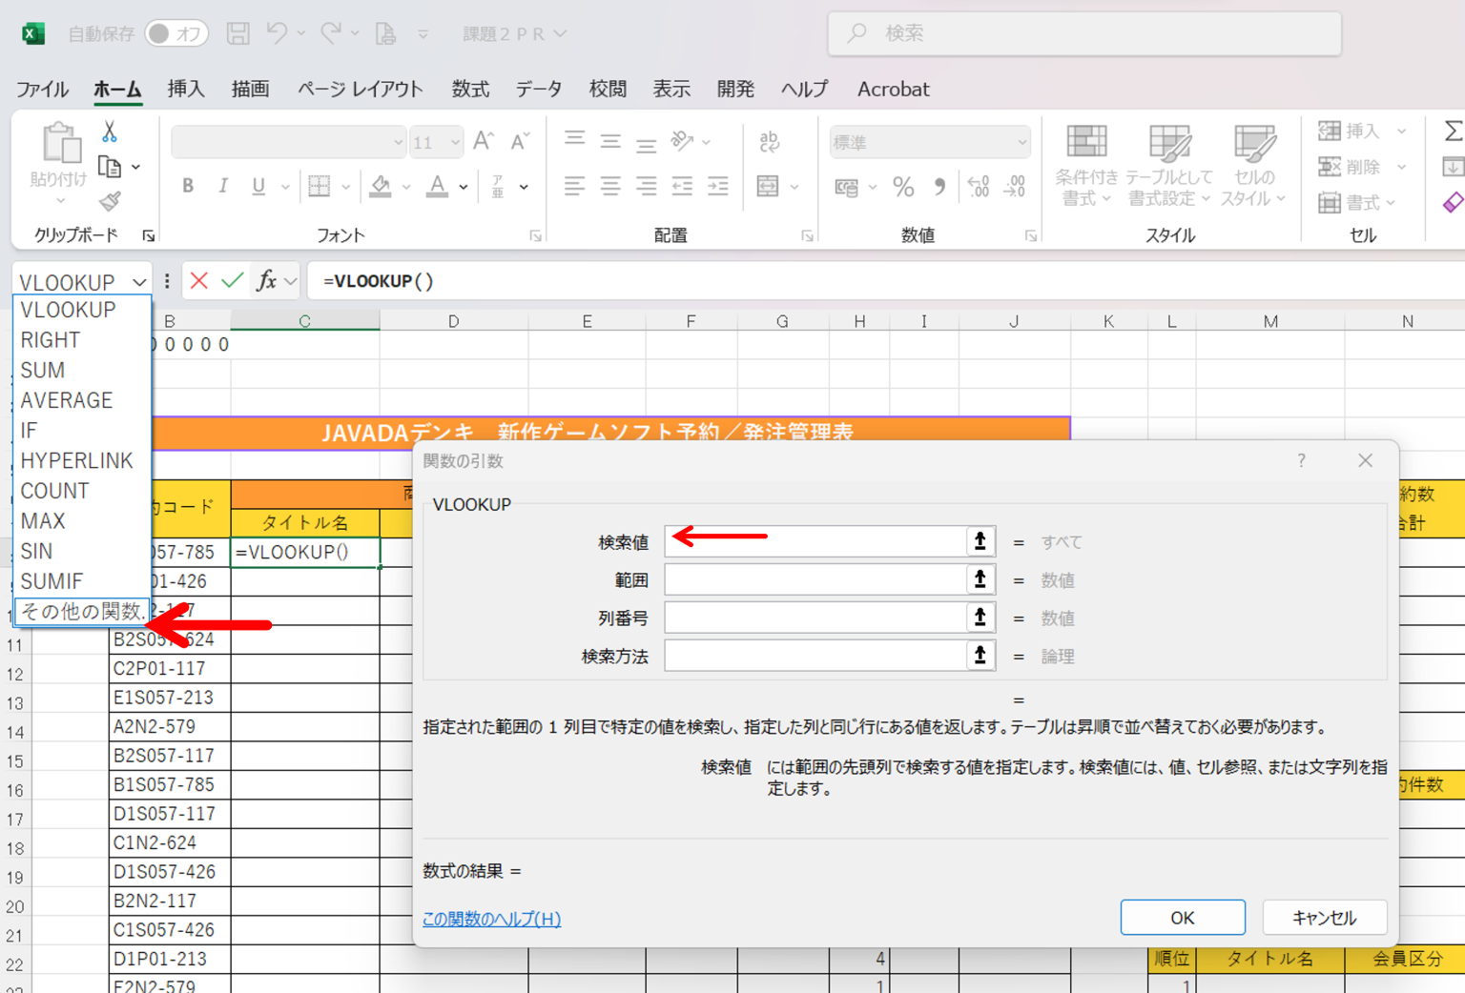Apply percent style from number group

[902, 187]
